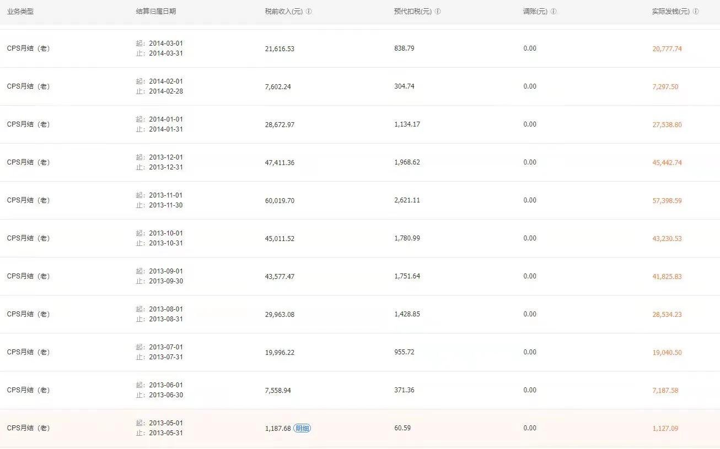
Task: Click the info icon beside 税前收入 header
Action: pyautogui.click(x=309, y=10)
